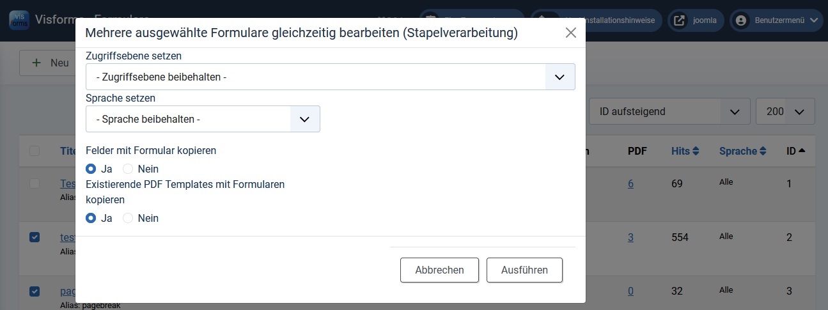Open the Zugriffsebene setzen dropdown

coord(330,77)
